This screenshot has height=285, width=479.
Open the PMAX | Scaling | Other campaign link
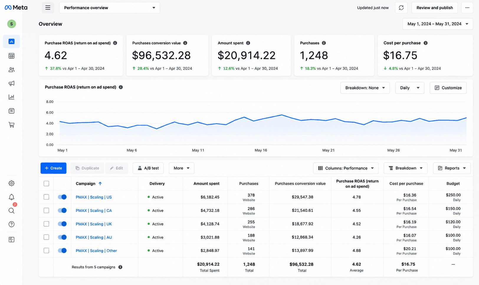point(96,251)
